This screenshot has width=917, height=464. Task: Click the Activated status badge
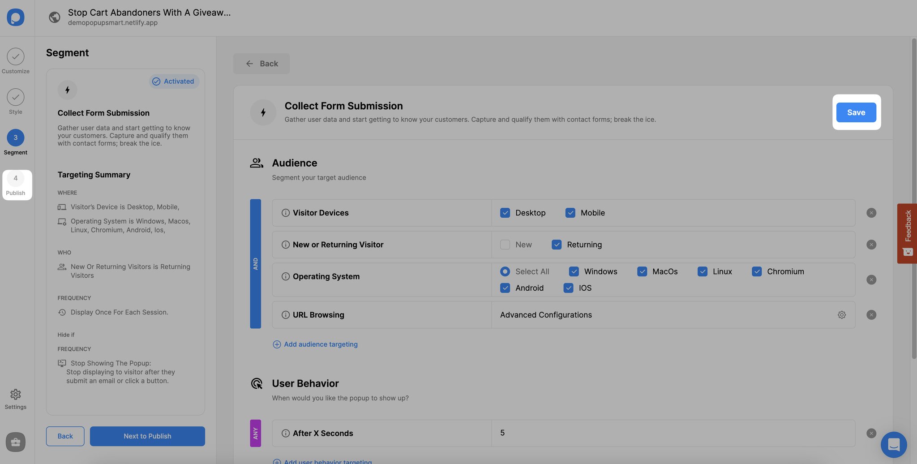pos(174,81)
